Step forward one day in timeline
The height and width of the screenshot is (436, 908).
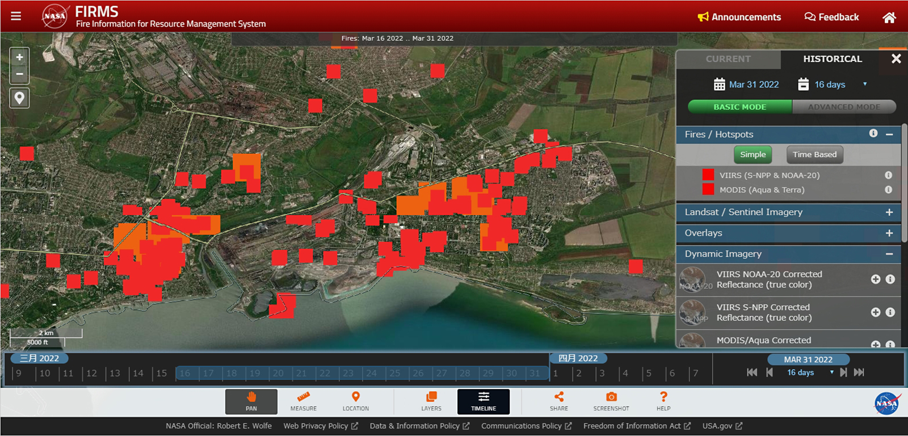tap(843, 372)
